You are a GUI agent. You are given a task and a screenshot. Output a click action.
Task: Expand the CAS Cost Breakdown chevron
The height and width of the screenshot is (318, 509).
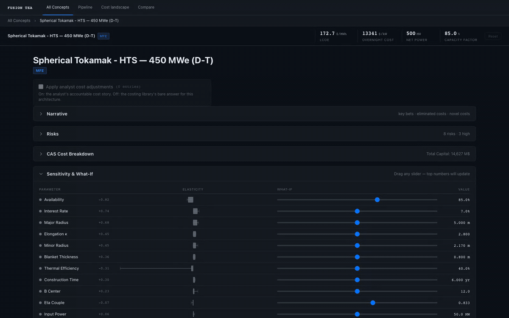coord(41,153)
